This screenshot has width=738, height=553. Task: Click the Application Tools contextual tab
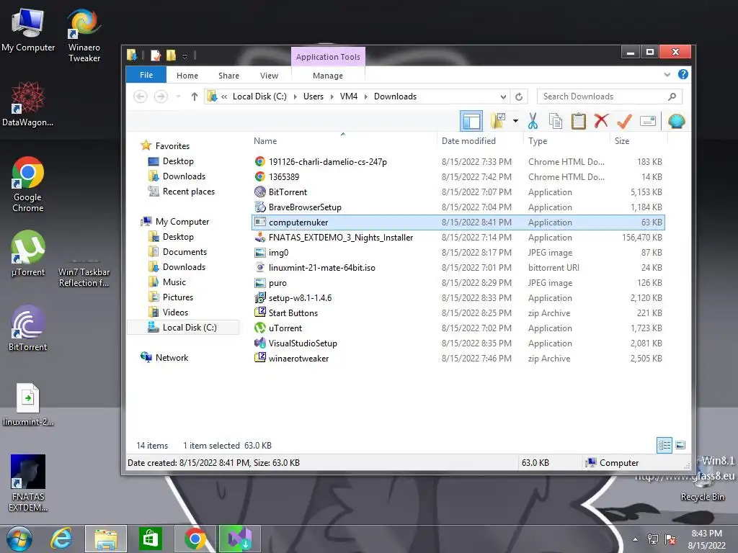click(328, 57)
